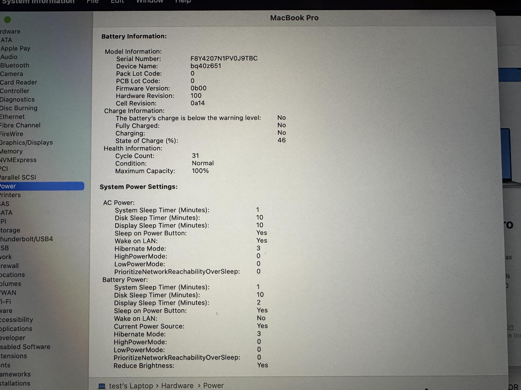Click Hardware in the bottom path bar
The image size is (521, 390).
coord(177,386)
